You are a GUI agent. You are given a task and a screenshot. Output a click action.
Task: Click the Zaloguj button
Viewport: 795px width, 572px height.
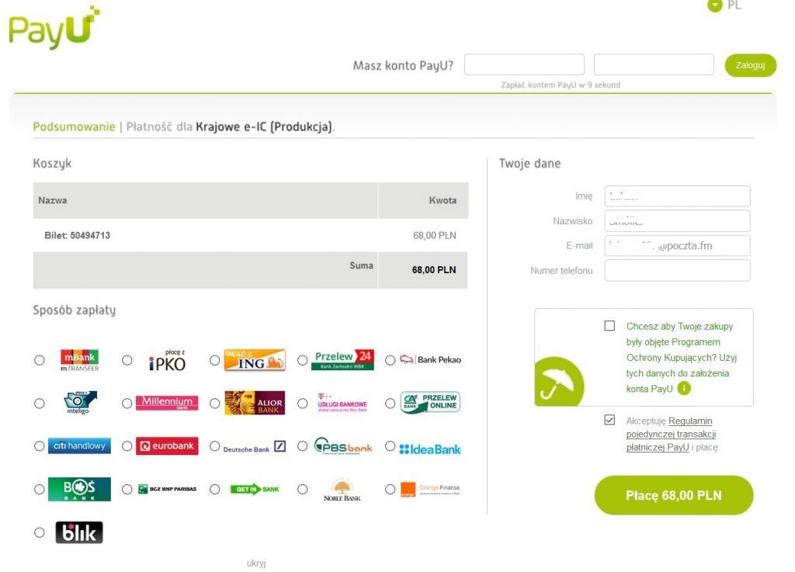(x=751, y=65)
